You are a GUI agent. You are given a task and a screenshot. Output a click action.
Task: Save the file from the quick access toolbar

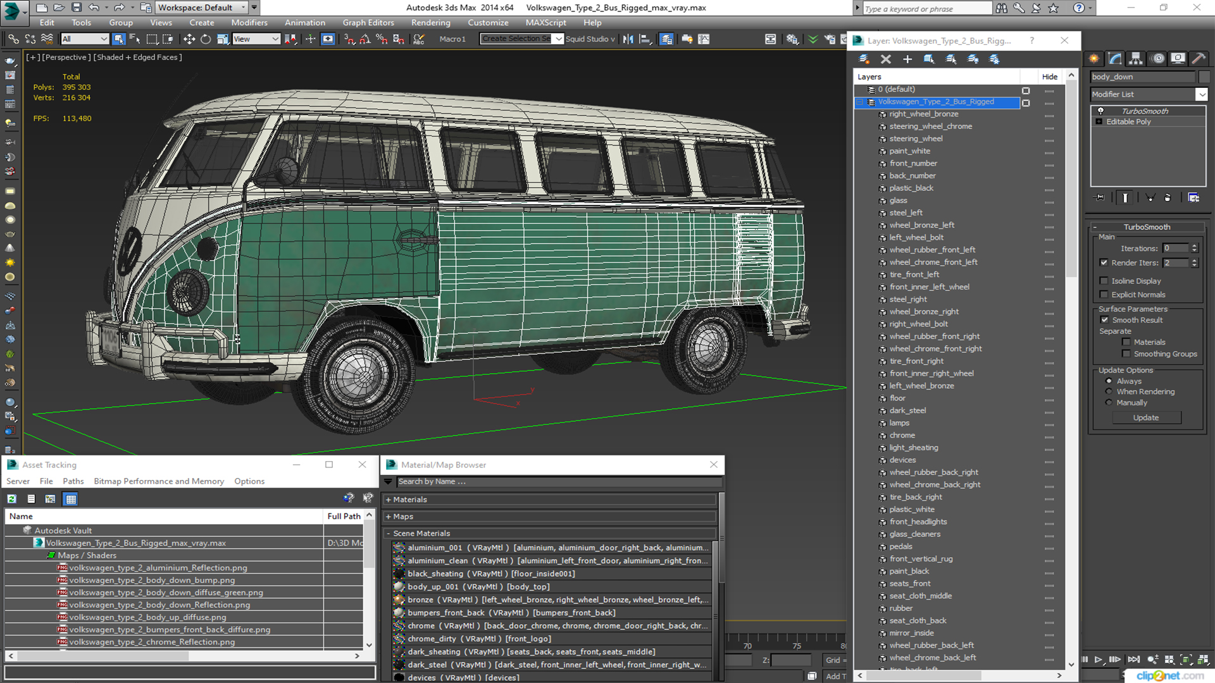[76, 8]
